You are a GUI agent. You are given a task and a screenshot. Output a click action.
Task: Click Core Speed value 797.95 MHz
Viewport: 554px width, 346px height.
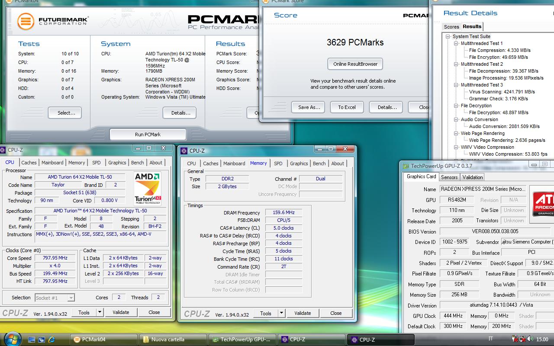point(55,258)
